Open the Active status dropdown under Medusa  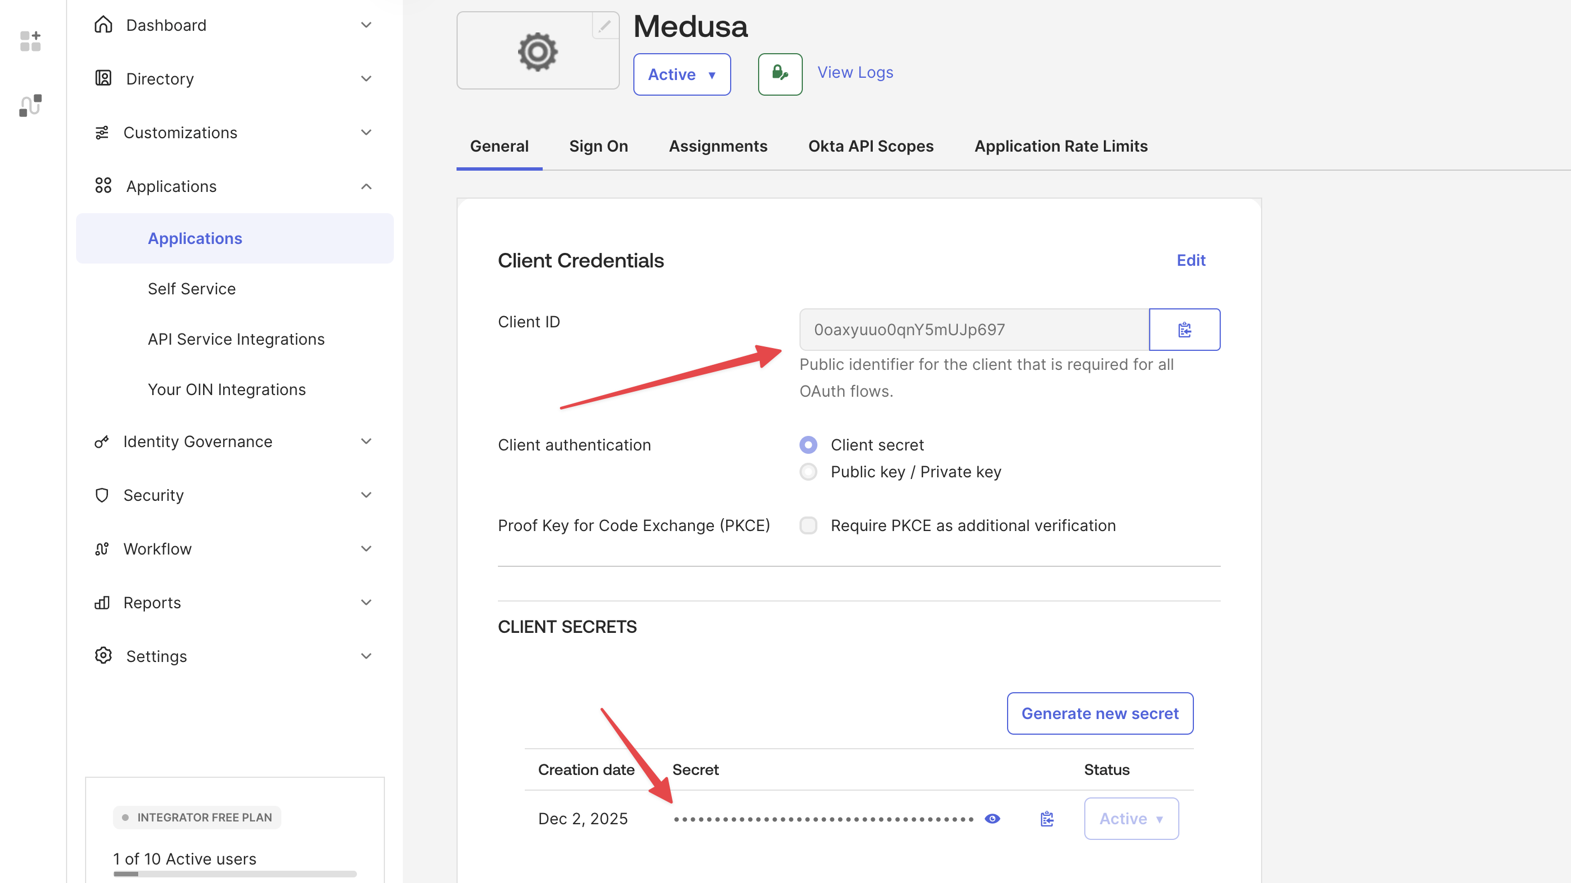[681, 74]
